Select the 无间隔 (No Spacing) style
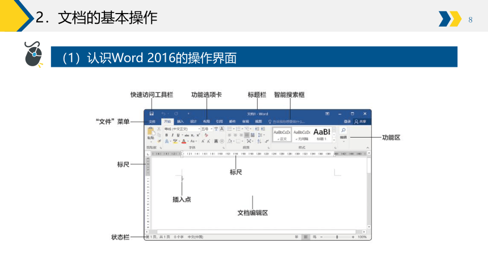Screen dimensions: 488x274 (x=301, y=135)
